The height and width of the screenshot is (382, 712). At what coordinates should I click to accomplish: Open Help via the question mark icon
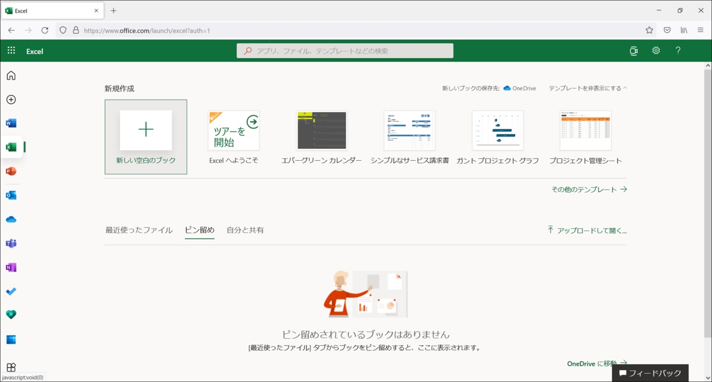678,51
